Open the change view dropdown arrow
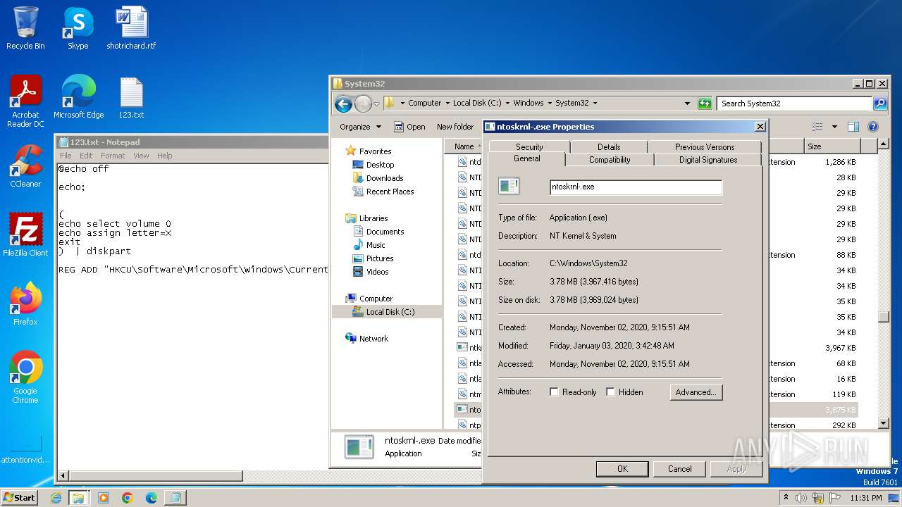Screen dimensions: 902x507 click(835, 127)
